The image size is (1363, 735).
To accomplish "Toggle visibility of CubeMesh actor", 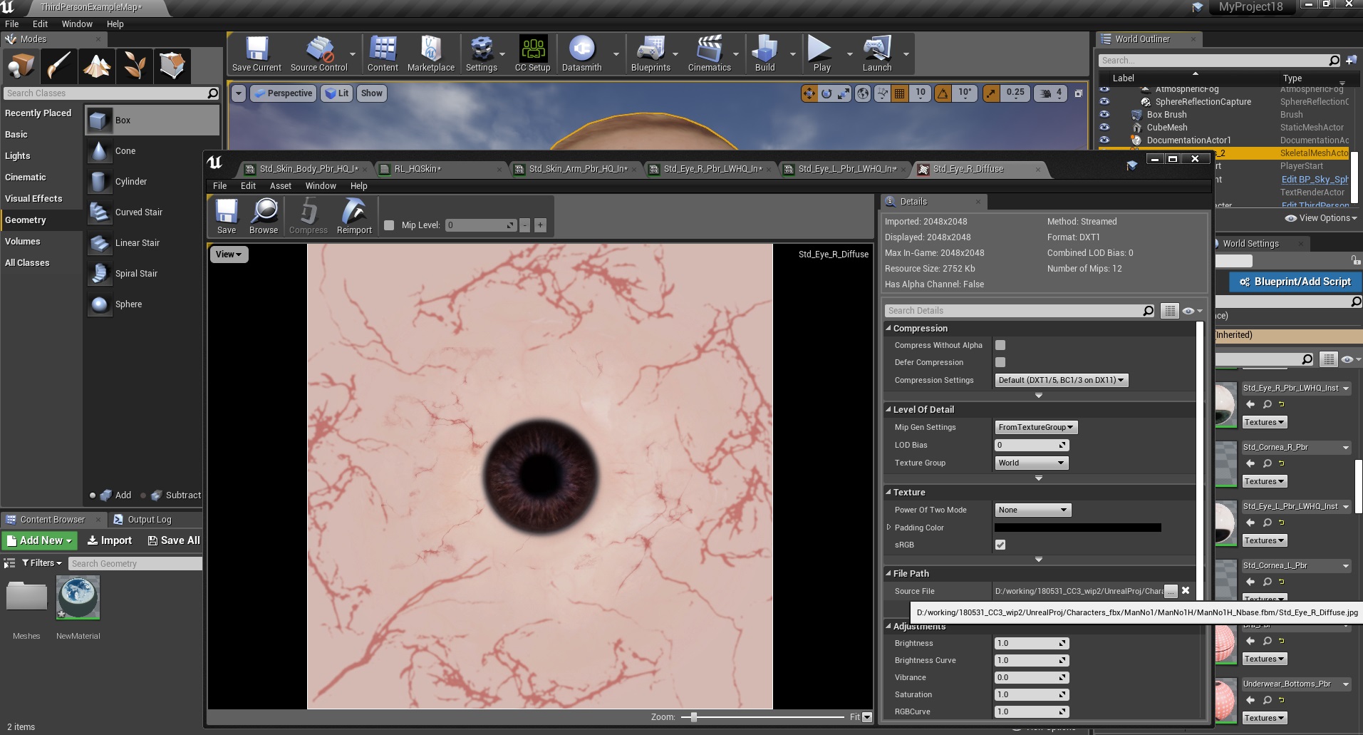I will [1104, 127].
